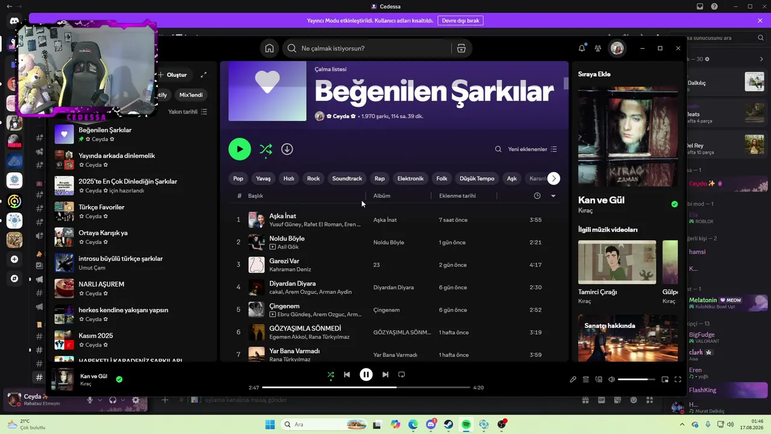Image resolution: width=771 pixels, height=434 pixels.
Task: Enter Spotify full screen mode
Action: pos(678,380)
